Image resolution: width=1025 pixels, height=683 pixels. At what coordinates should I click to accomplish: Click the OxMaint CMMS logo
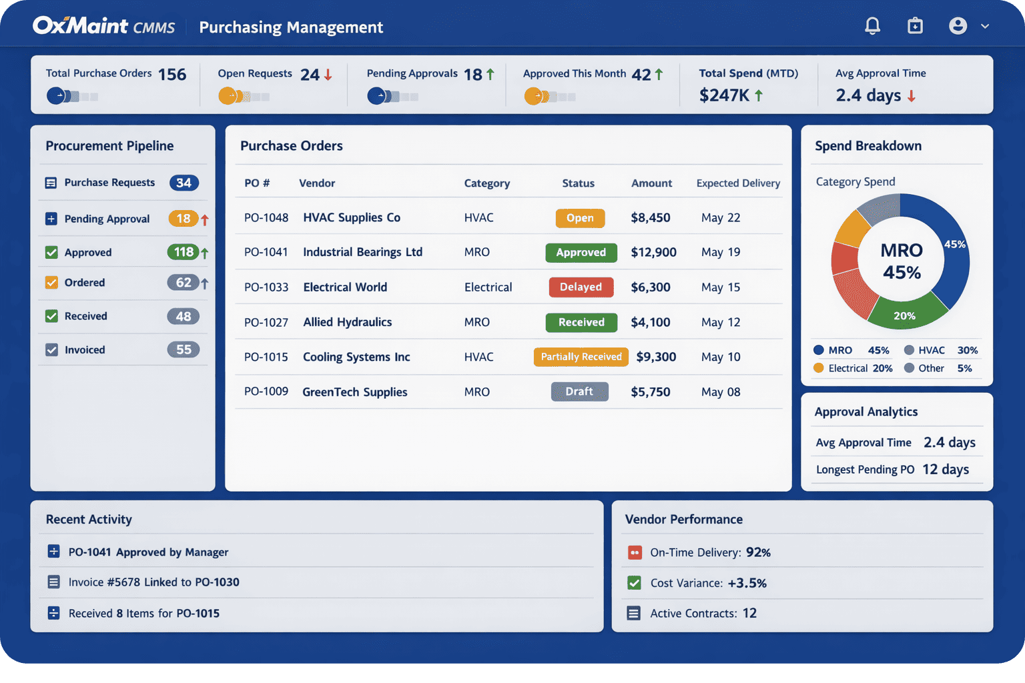(103, 26)
